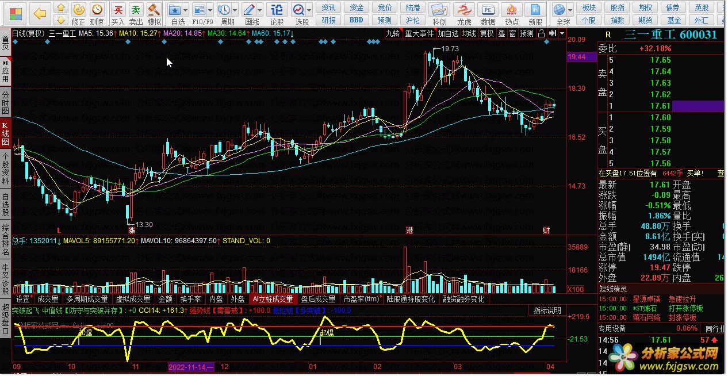The image size is (728, 376).
Task: Switch to the 成交量 indicator tab
Action: point(48,299)
